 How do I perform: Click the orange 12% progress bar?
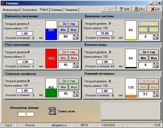[131, 88]
